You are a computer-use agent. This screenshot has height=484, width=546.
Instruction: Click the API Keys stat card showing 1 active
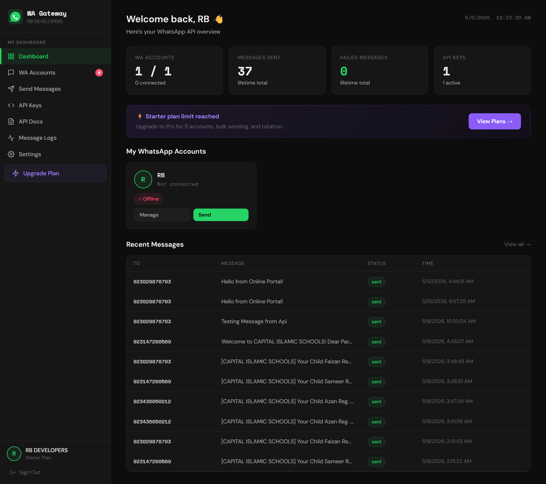point(482,70)
